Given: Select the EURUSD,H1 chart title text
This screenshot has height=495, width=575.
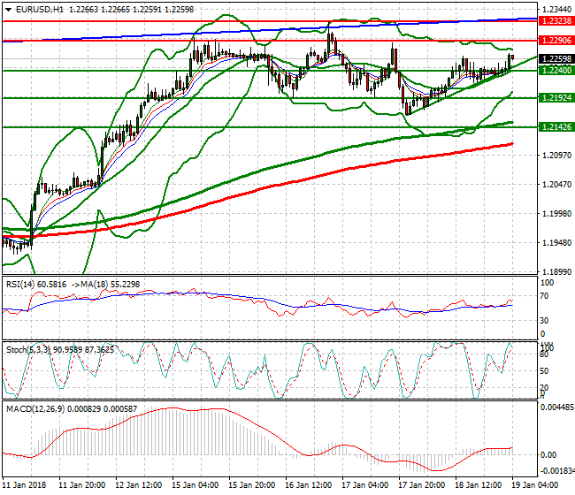Looking at the screenshot, I should tap(40, 8).
